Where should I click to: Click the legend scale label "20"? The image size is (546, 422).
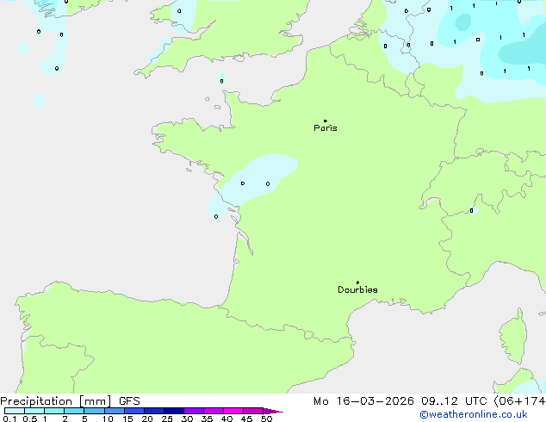[x=147, y=419]
